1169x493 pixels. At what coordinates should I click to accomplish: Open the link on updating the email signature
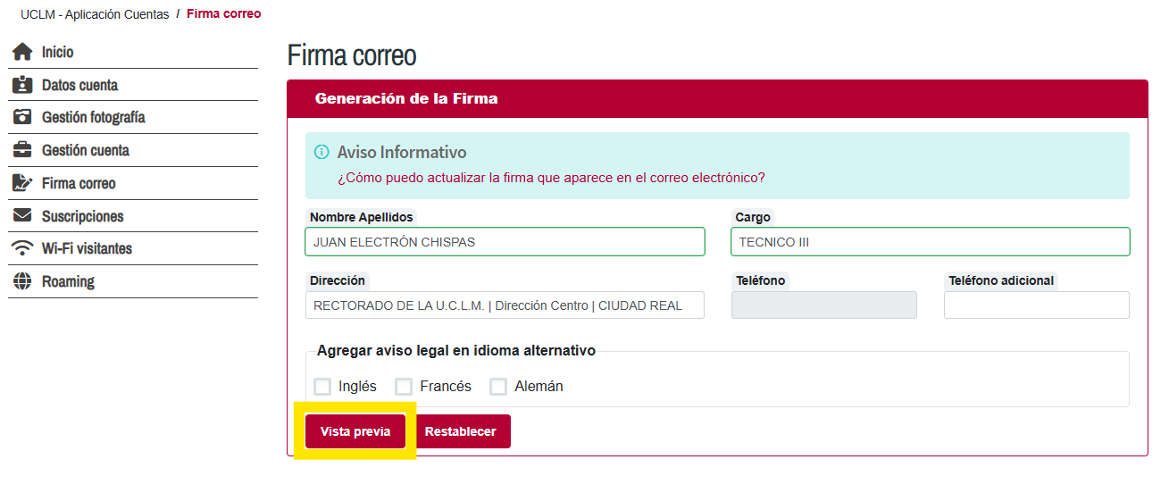click(551, 178)
